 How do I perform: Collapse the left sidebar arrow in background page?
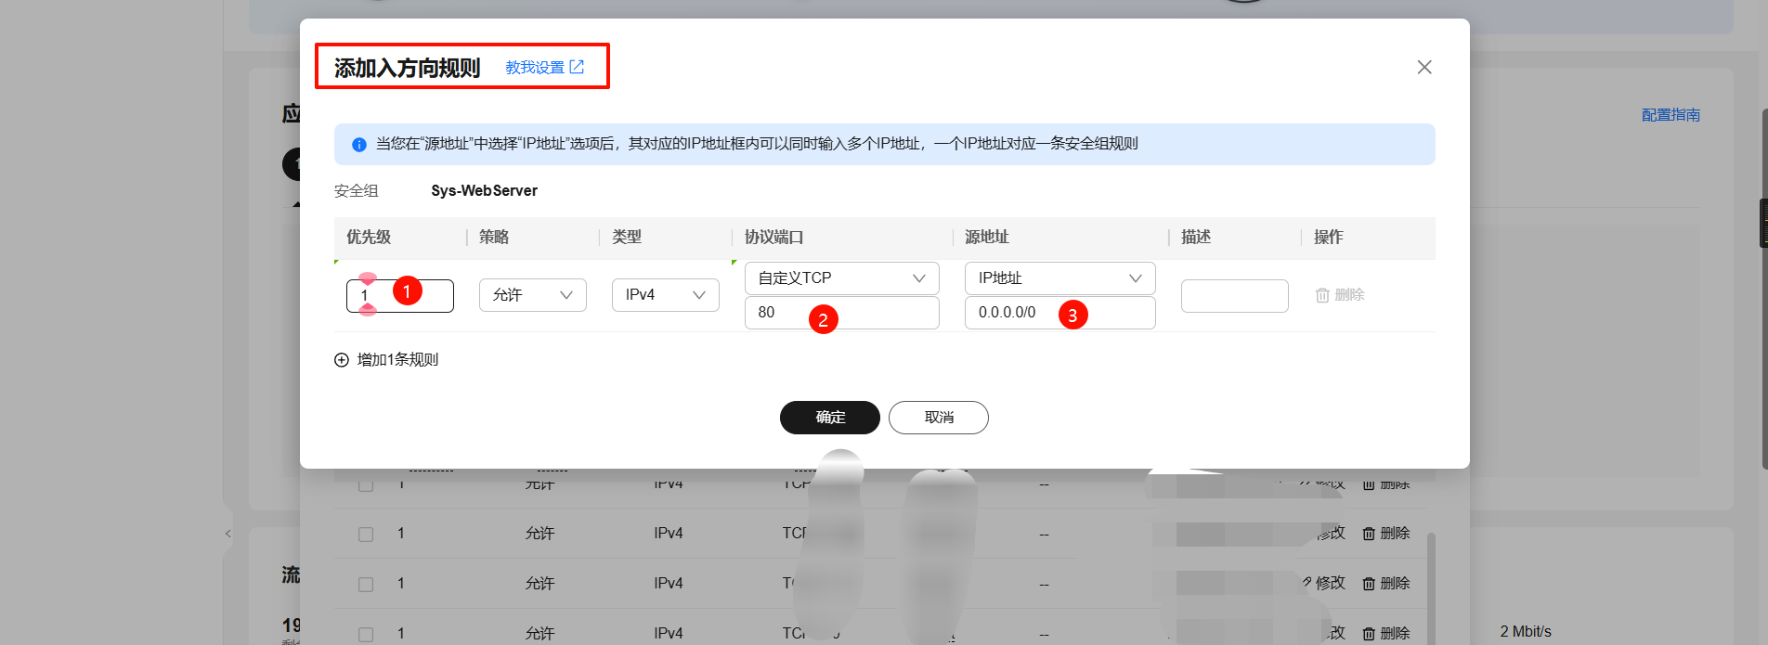coord(228,534)
